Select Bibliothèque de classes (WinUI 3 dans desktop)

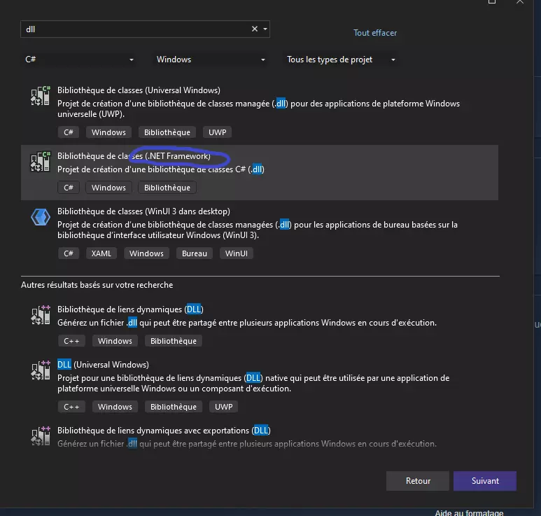coord(143,211)
